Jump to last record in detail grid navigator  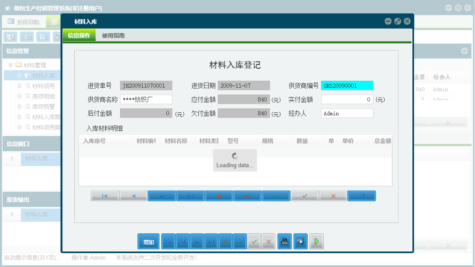point(190,196)
